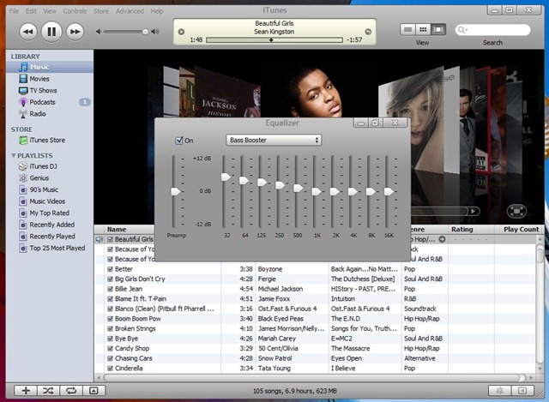
Task: Uncheck the Billie Jean checkbox
Action: click(110, 289)
